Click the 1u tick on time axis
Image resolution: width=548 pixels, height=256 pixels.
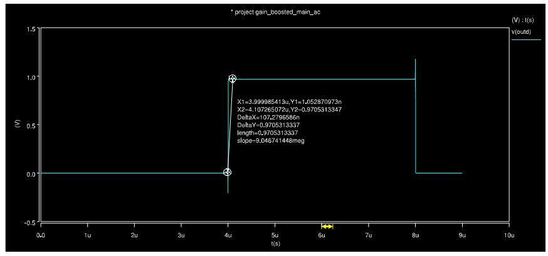coord(88,236)
